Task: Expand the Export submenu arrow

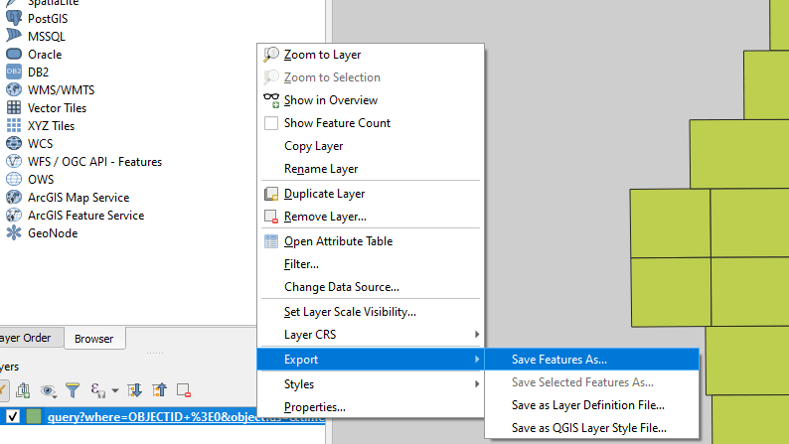Action: click(x=476, y=359)
